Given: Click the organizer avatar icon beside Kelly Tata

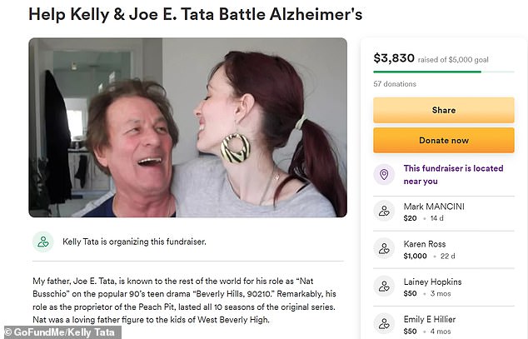Looking at the screenshot, I should tap(43, 242).
